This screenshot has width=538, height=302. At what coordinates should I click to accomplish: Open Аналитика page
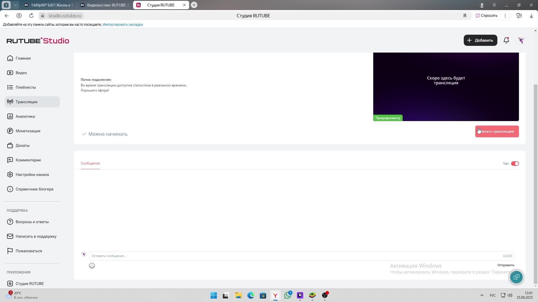[32, 116]
